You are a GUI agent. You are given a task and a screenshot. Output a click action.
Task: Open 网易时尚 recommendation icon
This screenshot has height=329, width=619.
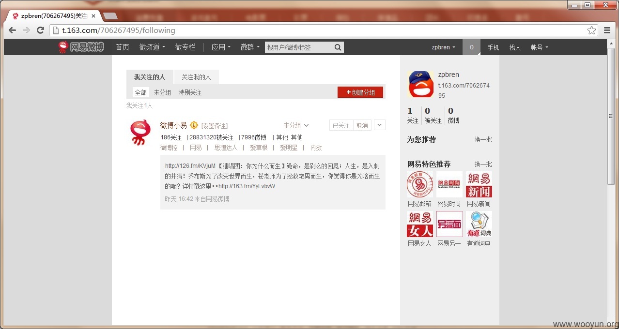(449, 185)
